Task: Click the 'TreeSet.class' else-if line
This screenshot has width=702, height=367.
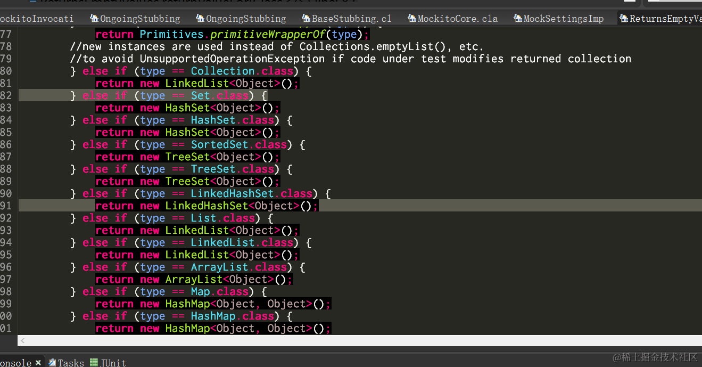Action: (x=181, y=169)
